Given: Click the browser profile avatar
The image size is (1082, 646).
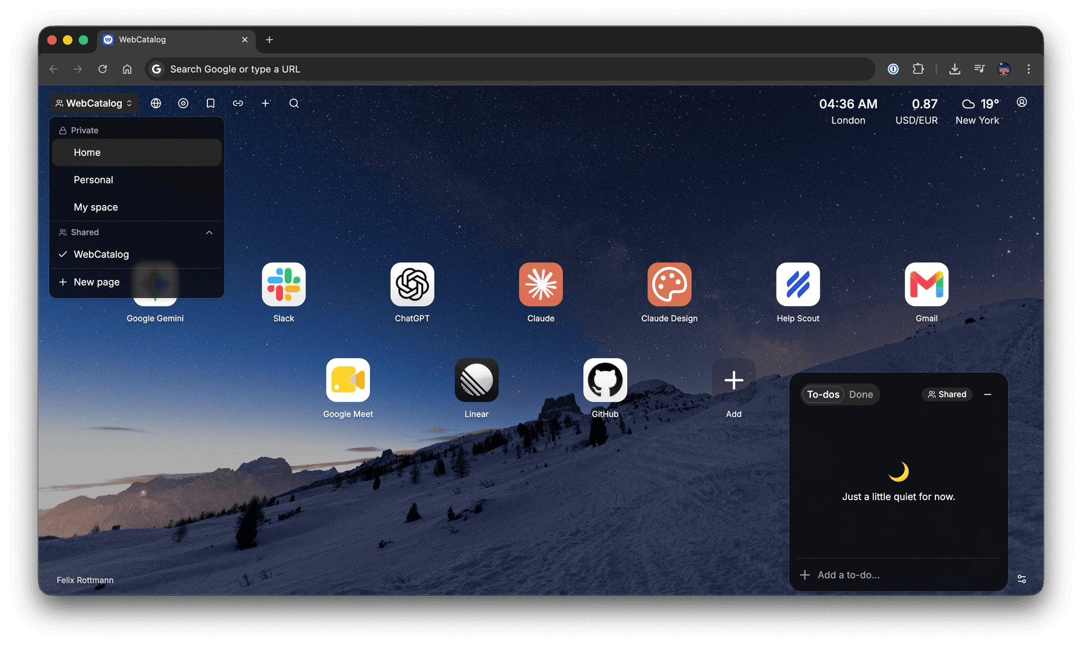Looking at the screenshot, I should (x=1004, y=69).
